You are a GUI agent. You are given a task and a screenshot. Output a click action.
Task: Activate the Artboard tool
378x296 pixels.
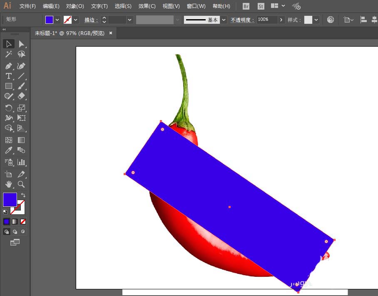(x=9, y=174)
